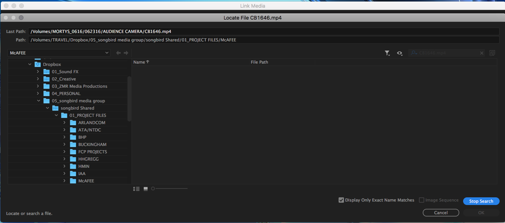The image size is (505, 223).
Task: Click the songbird Shared folder icon
Action: click(x=55, y=108)
